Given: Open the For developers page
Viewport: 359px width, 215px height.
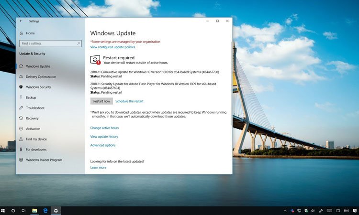Looking at the screenshot, I should [36, 150].
